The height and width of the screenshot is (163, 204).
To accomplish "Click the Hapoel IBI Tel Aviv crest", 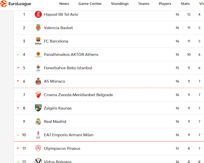I will click(38, 14).
